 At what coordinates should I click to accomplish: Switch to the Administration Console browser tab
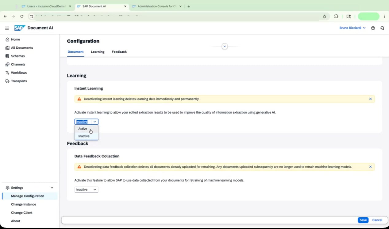pos(157,6)
